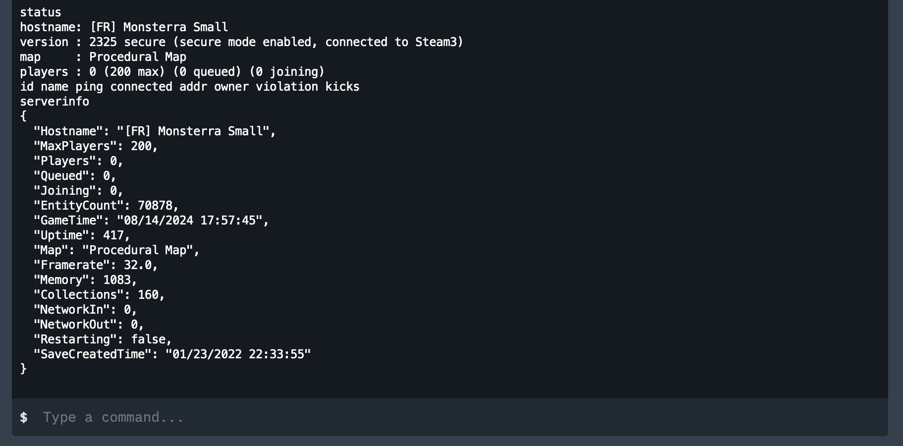
Task: Select the Memory value 1083
Action: (x=122, y=279)
